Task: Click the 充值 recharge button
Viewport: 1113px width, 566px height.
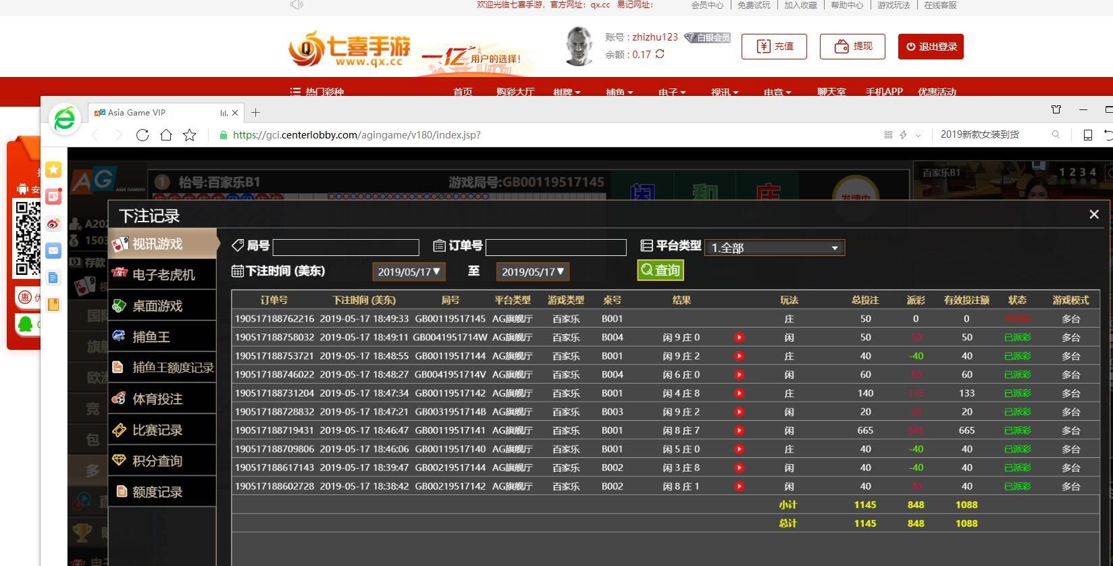Action: pos(774,47)
